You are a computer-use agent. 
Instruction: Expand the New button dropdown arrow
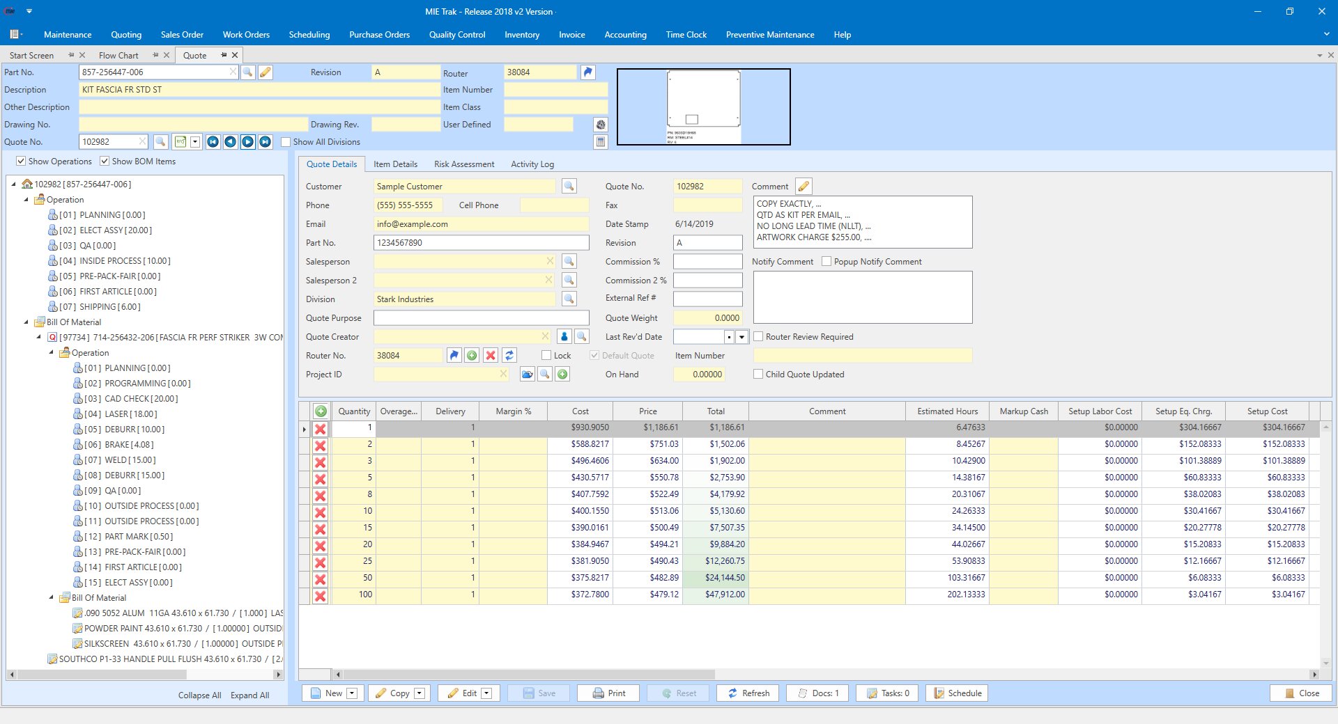tap(352, 693)
